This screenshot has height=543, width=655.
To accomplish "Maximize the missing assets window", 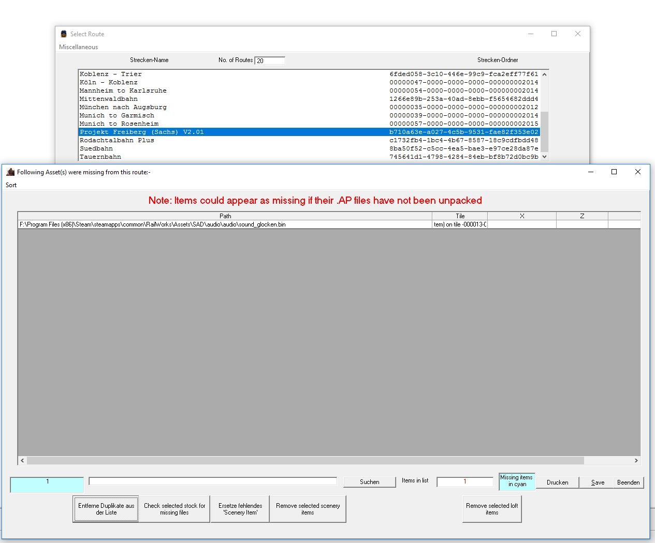I will [x=614, y=172].
